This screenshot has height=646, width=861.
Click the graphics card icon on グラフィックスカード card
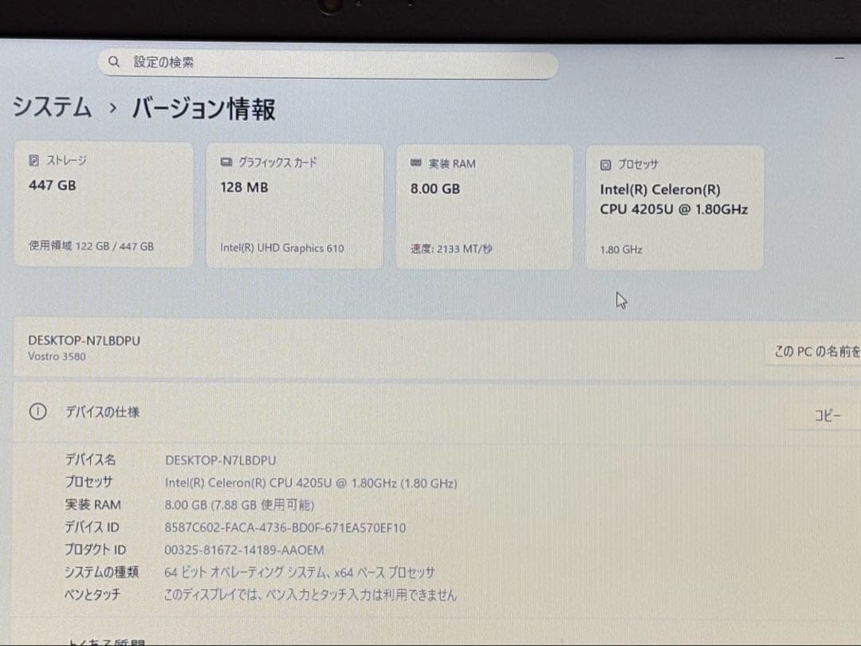(x=226, y=162)
